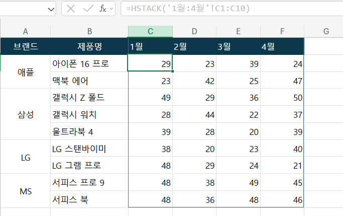Screen dimensions: 343x216
Task: Select 1월 value 29 for 아이폰 16 프로
Action: pyautogui.click(x=150, y=63)
